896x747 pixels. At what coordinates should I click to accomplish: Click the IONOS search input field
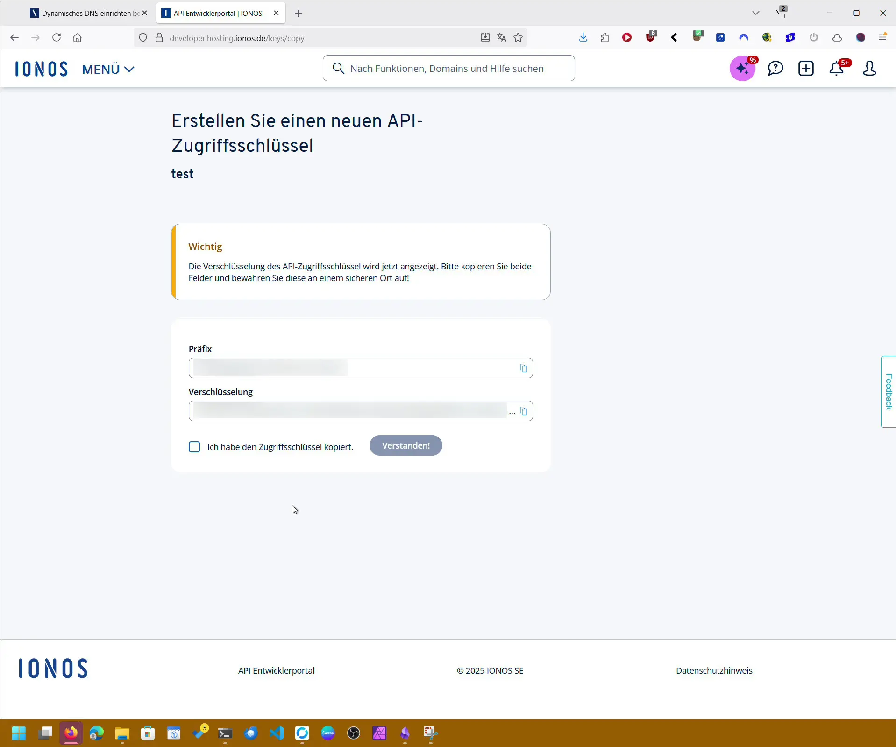[x=448, y=69]
